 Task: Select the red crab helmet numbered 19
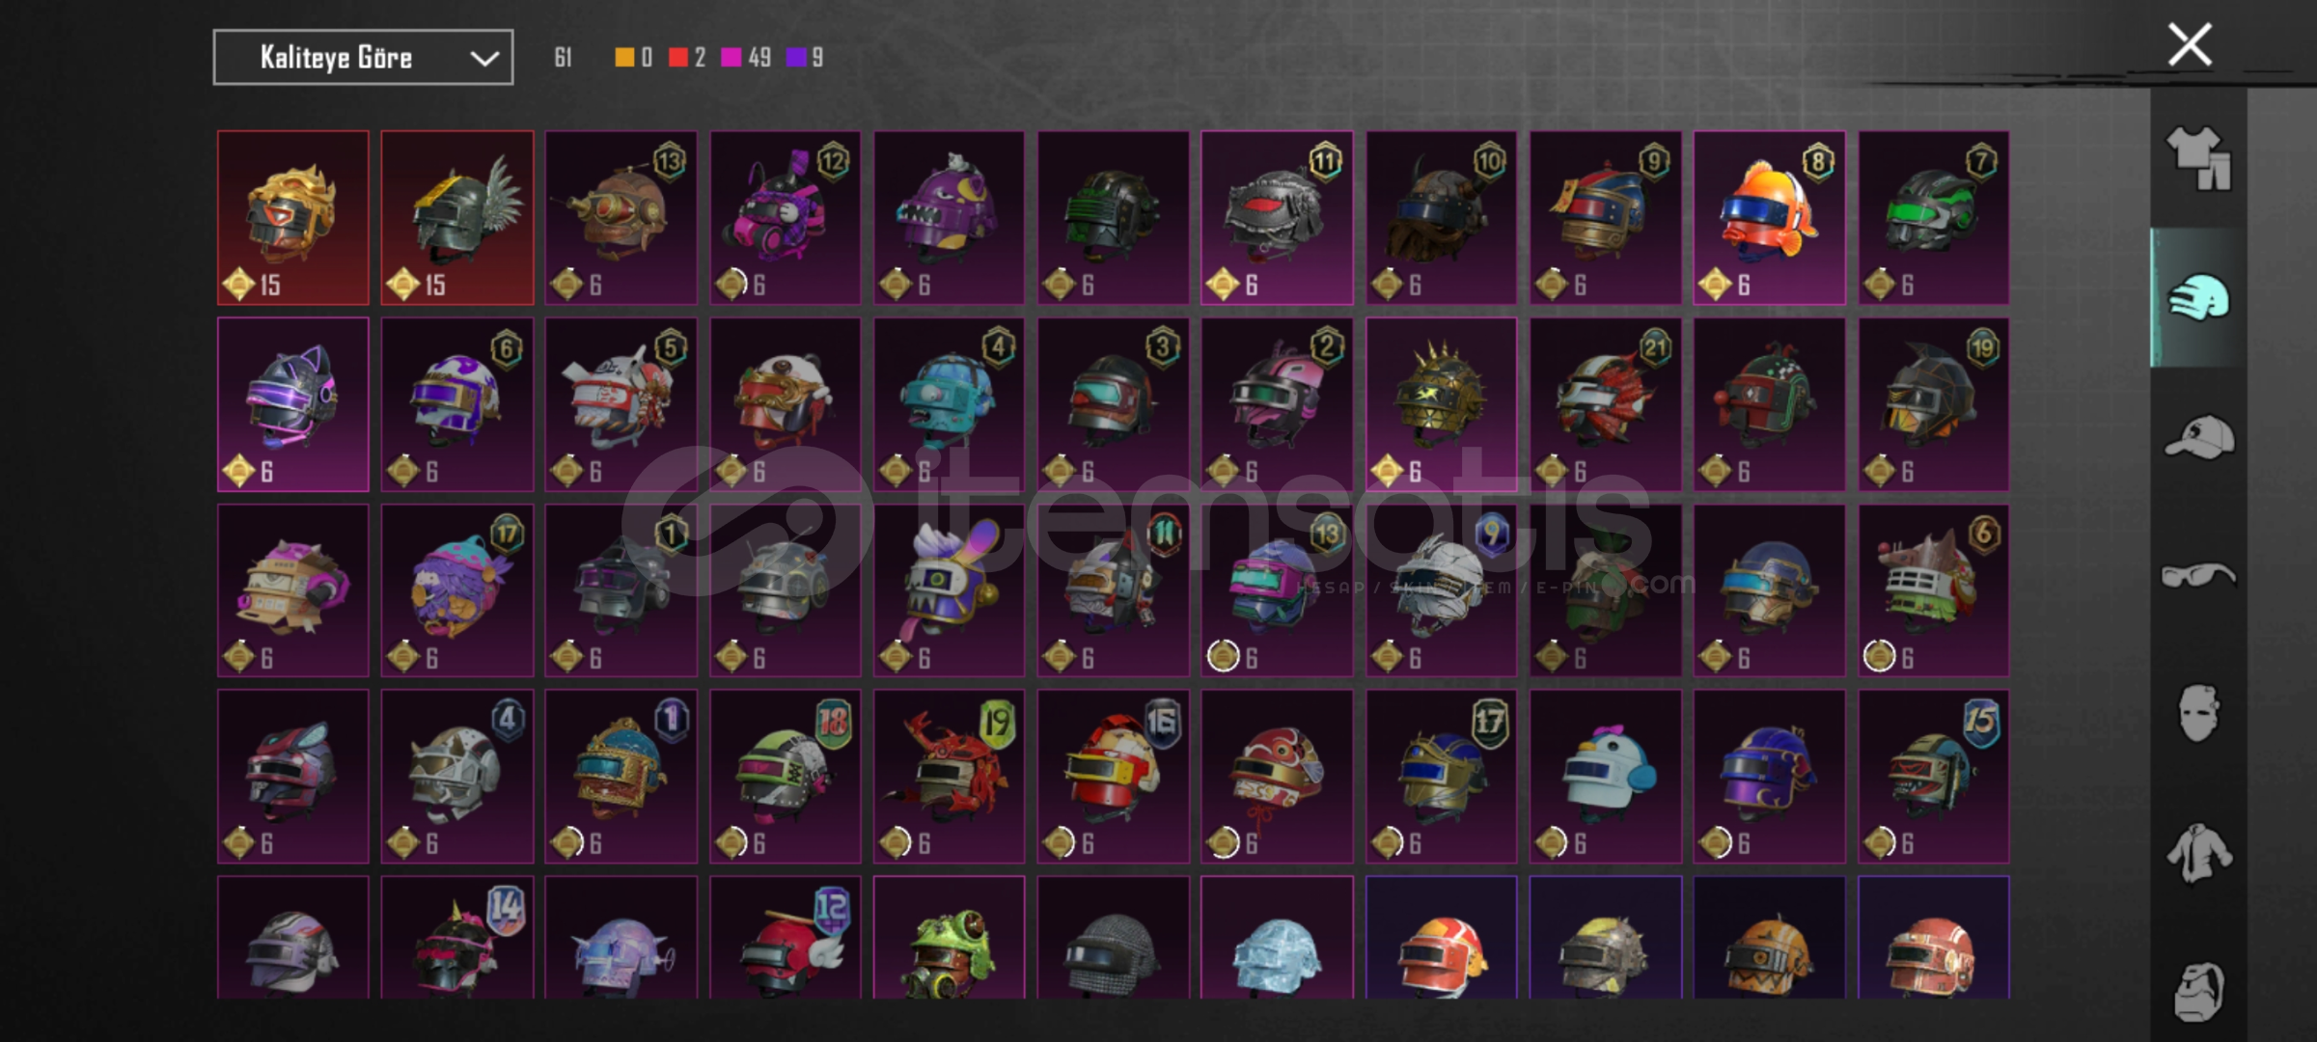950,776
